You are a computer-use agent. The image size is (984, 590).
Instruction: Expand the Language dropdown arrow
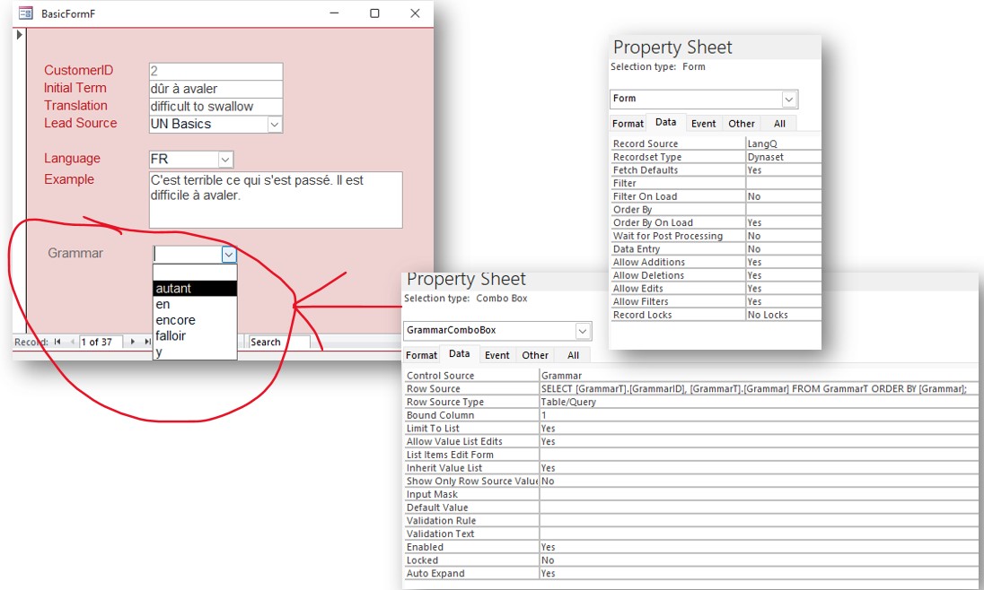[x=224, y=160]
